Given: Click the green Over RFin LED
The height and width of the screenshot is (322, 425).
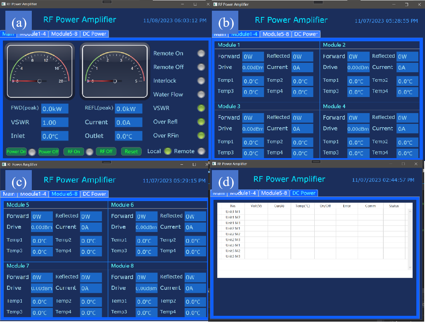Looking at the screenshot, I should [x=201, y=135].
